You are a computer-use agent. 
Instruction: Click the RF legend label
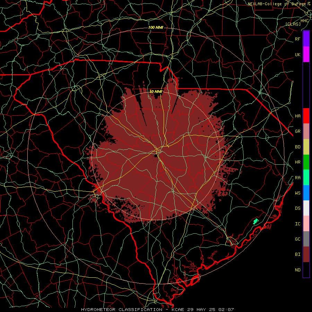click(x=297, y=39)
